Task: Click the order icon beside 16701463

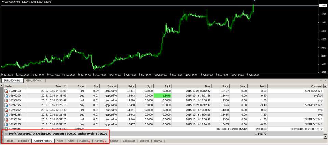Action: click(6, 91)
